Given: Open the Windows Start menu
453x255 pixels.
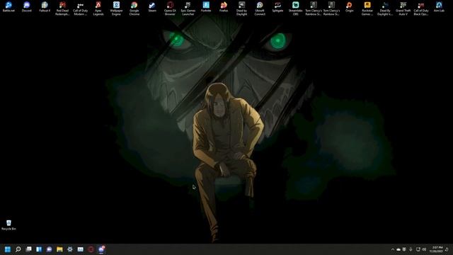Looking at the screenshot, I should [8, 249].
